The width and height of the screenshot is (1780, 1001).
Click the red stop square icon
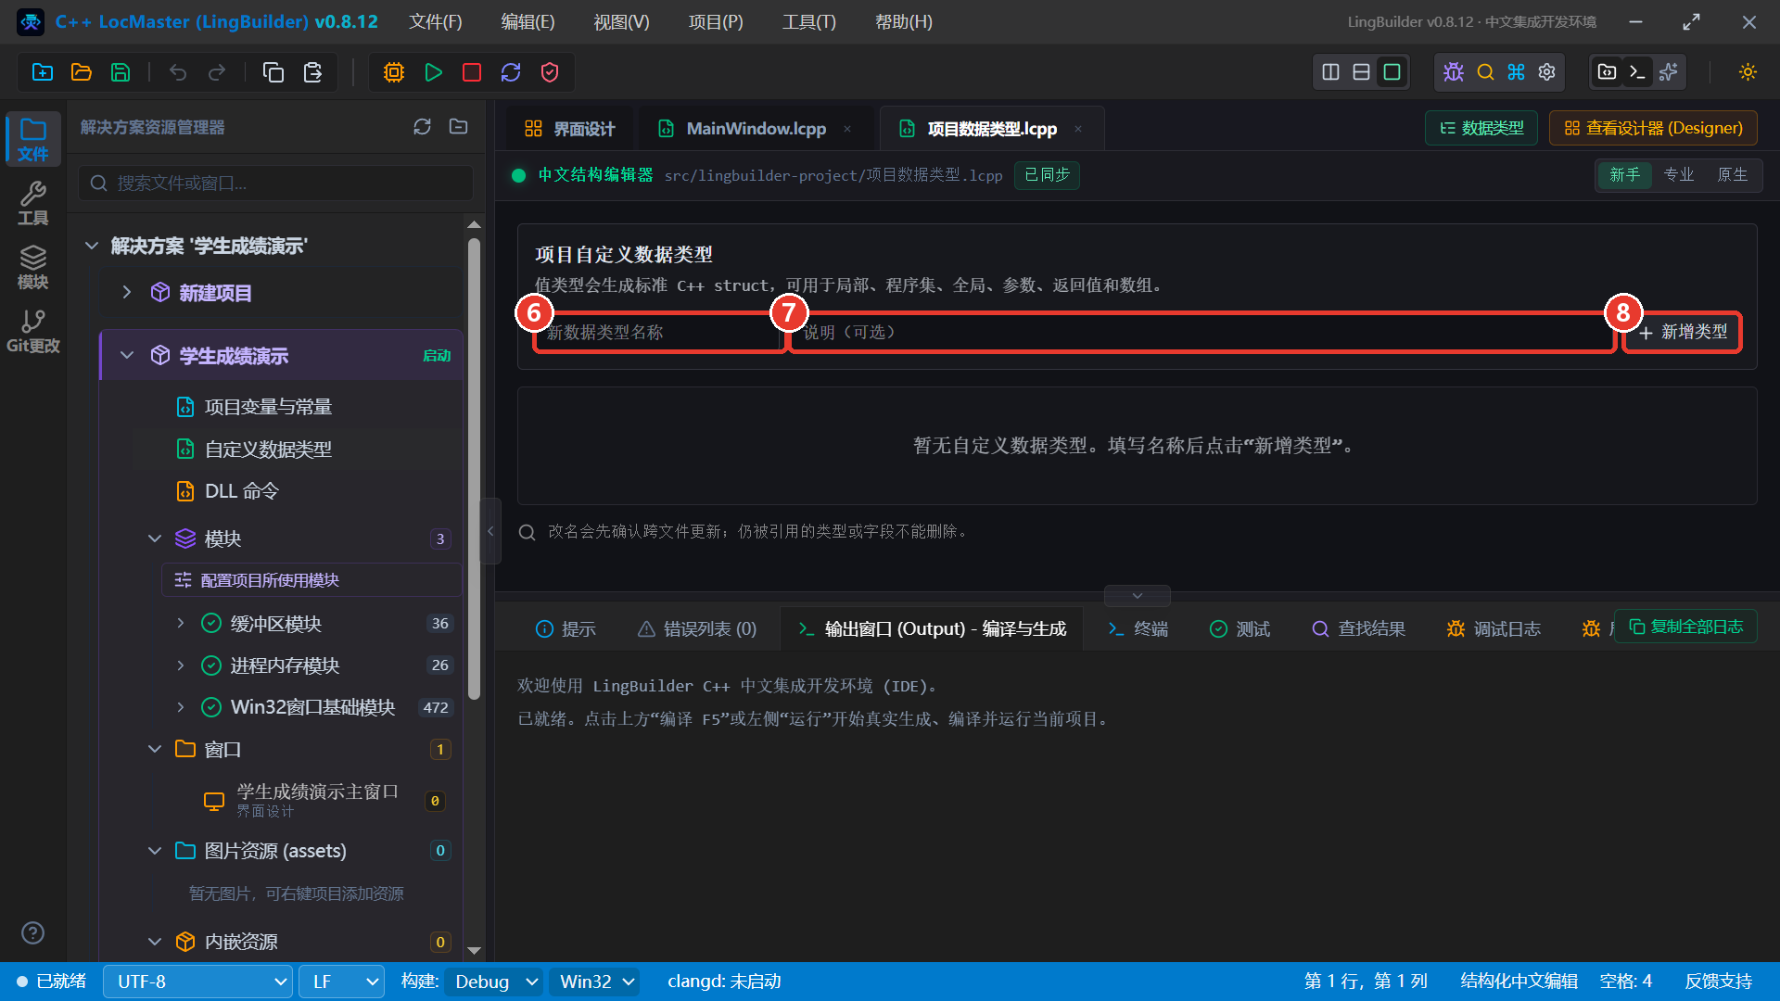click(x=472, y=72)
